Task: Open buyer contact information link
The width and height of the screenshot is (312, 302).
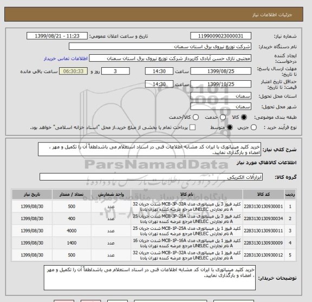Action: click(66, 59)
